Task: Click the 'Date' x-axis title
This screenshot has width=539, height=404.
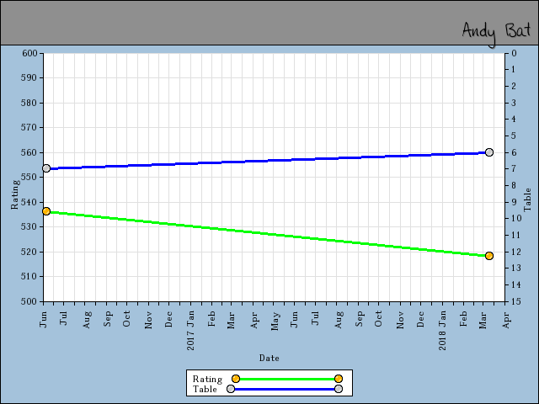Action: (269, 358)
